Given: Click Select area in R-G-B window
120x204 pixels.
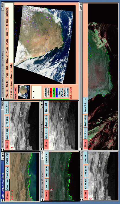Looking at the screenshot, I should [x=7, y=185].
